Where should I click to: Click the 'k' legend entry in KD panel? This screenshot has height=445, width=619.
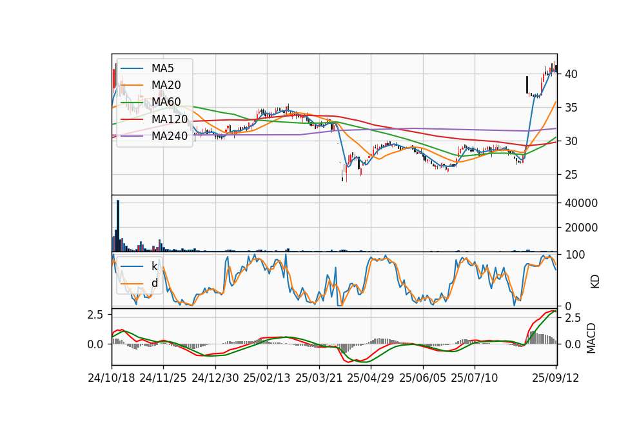point(154,266)
